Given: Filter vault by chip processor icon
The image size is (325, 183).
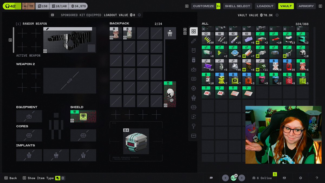Looking at the screenshot, I should 193,88.
